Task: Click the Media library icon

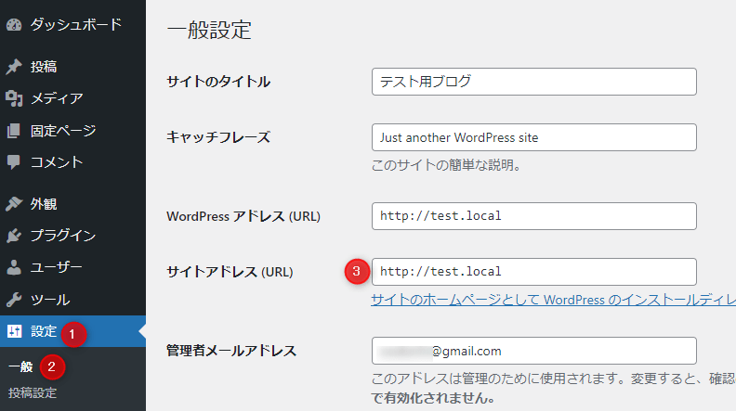Action: coord(14,98)
